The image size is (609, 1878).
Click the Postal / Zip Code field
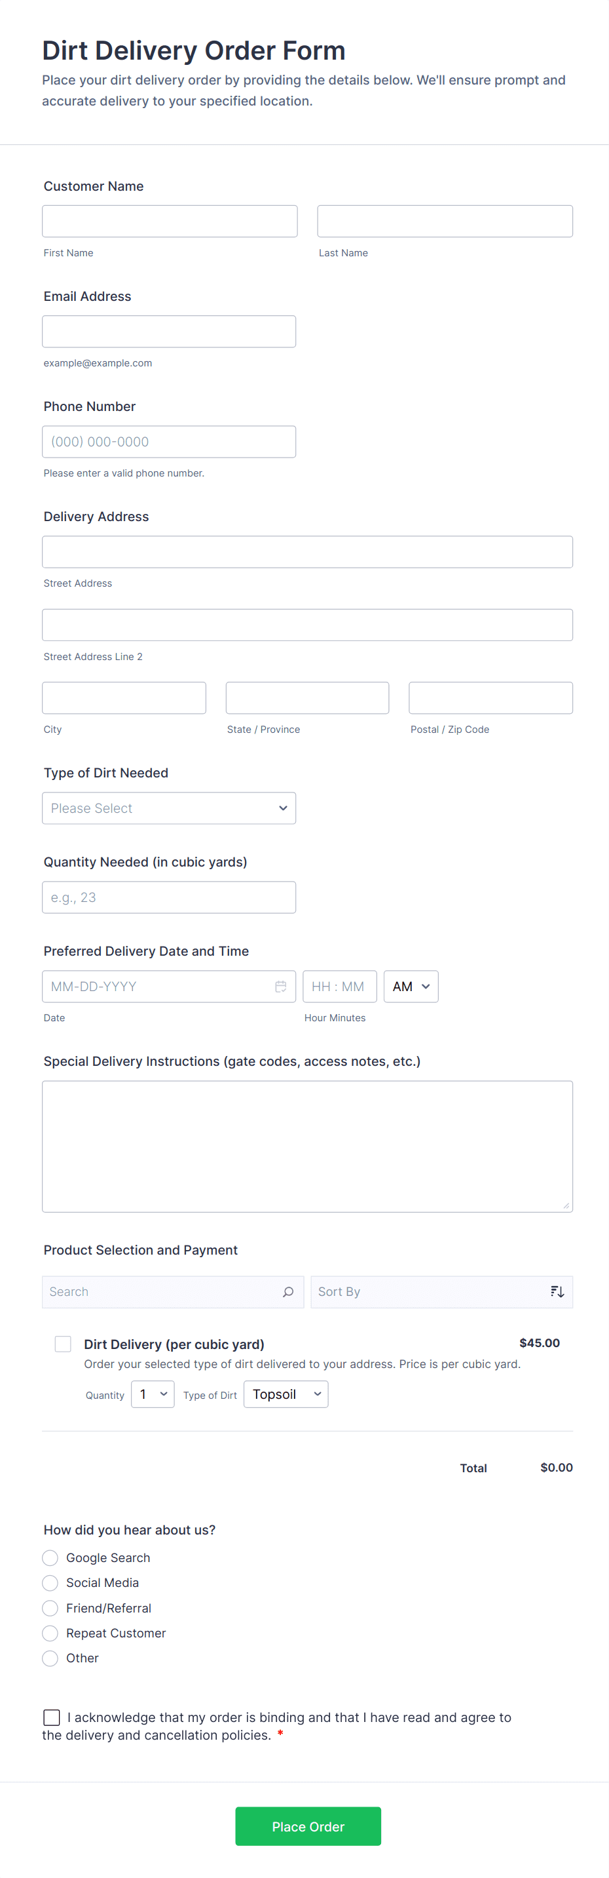pyautogui.click(x=490, y=697)
